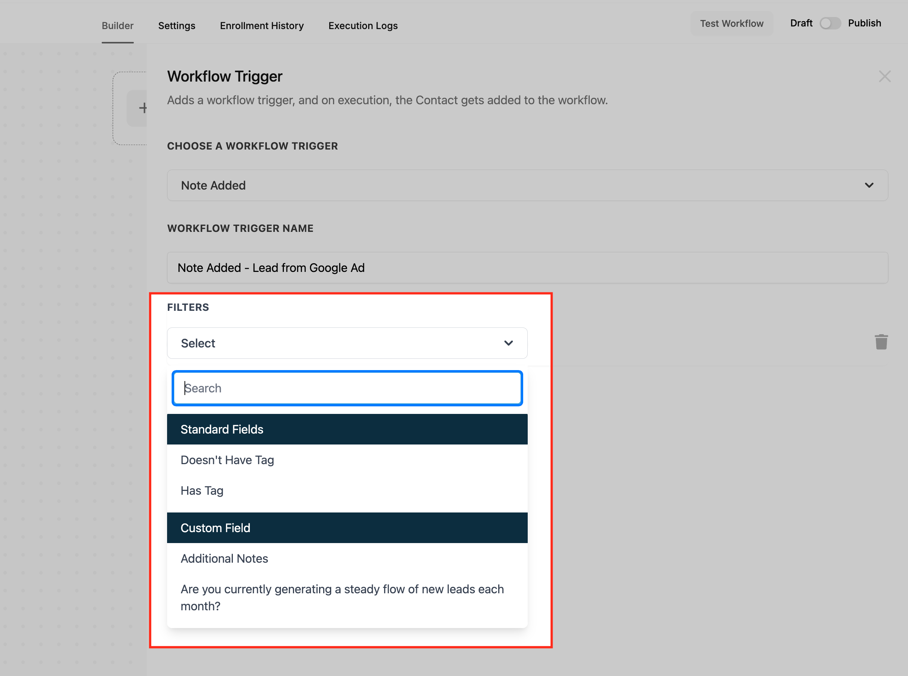
Task: Choose the Doesn't Have Tag filter
Action: pyautogui.click(x=227, y=460)
